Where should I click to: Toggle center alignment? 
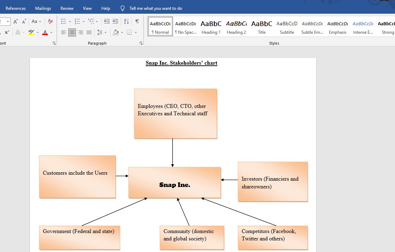click(x=72, y=32)
